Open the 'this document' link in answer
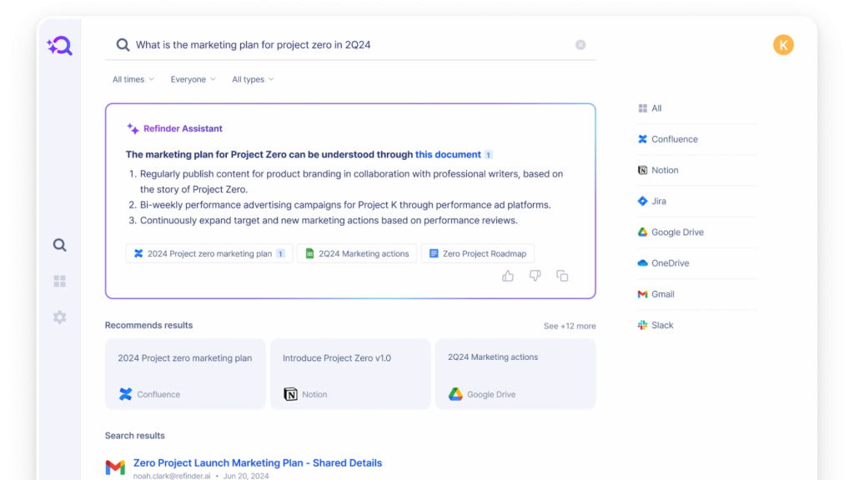The width and height of the screenshot is (854, 480). pyautogui.click(x=448, y=154)
